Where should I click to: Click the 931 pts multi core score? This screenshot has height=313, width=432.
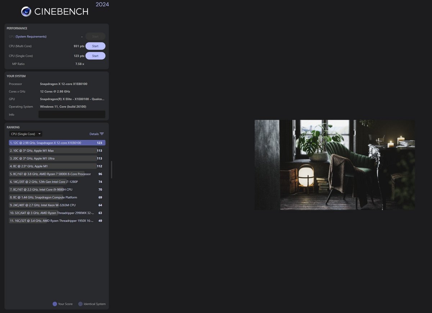[79, 46]
